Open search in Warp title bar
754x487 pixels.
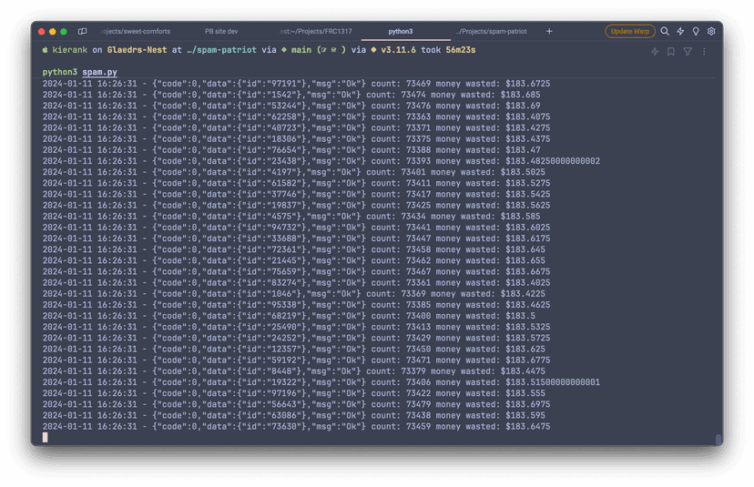pos(665,31)
